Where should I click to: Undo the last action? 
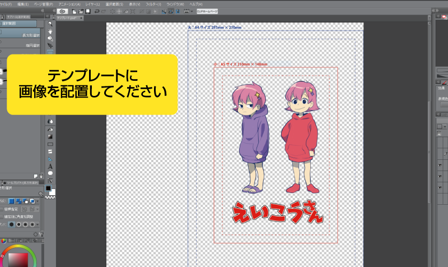[x=97, y=11]
